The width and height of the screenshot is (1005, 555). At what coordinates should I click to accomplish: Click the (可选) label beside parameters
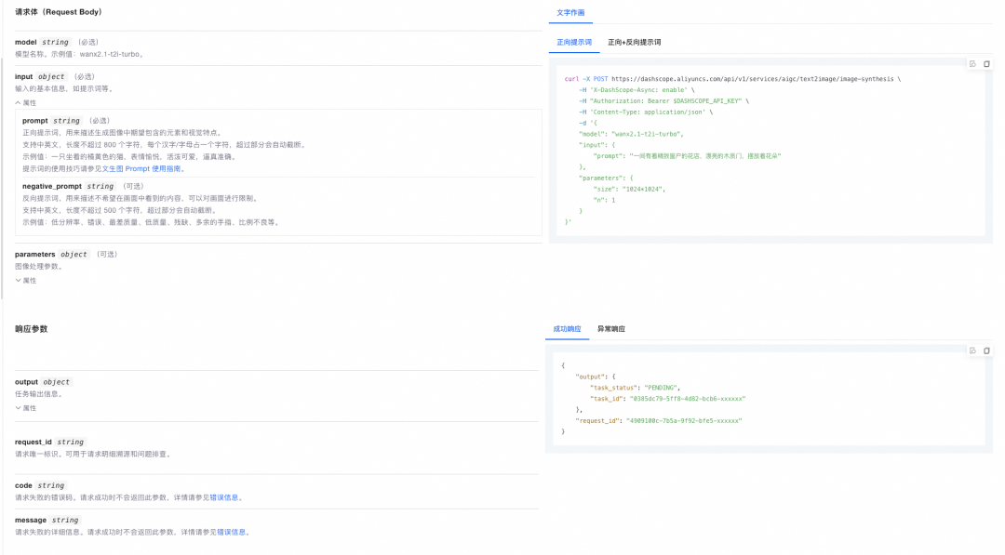(107, 254)
